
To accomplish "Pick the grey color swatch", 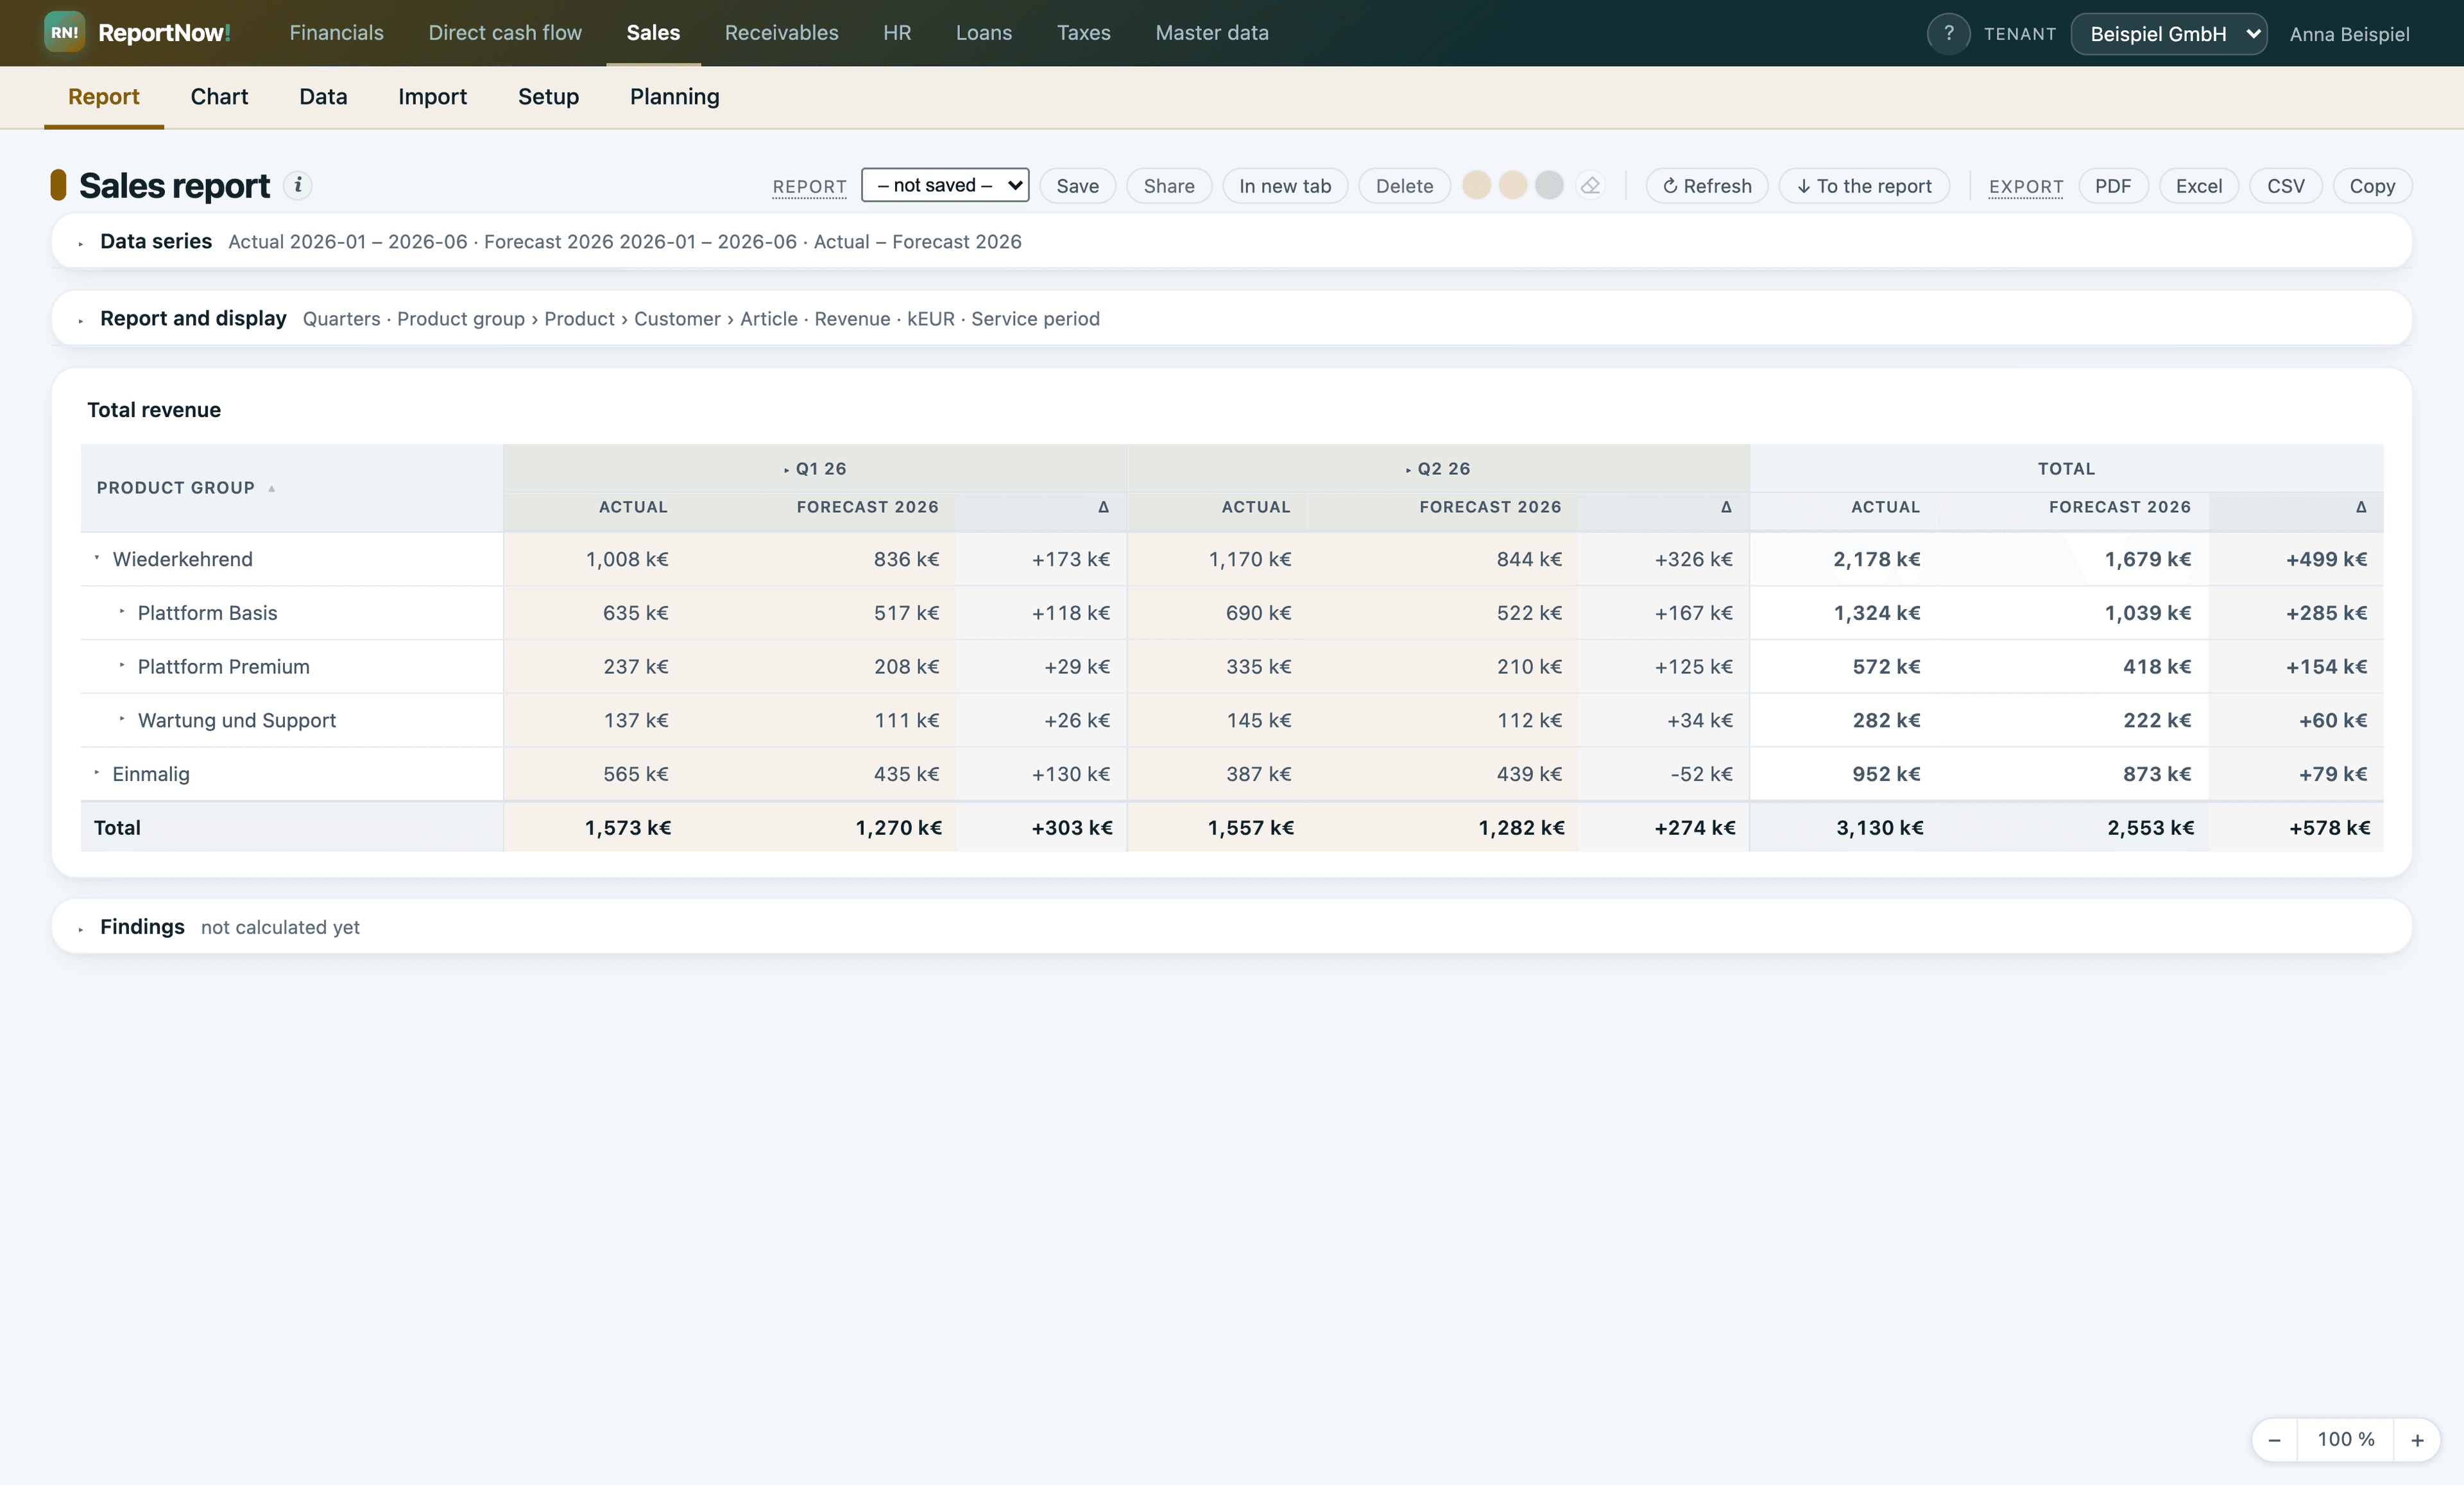I will 1549,185.
